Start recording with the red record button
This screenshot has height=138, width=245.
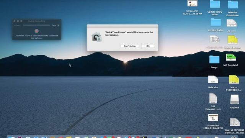click(x=36, y=31)
